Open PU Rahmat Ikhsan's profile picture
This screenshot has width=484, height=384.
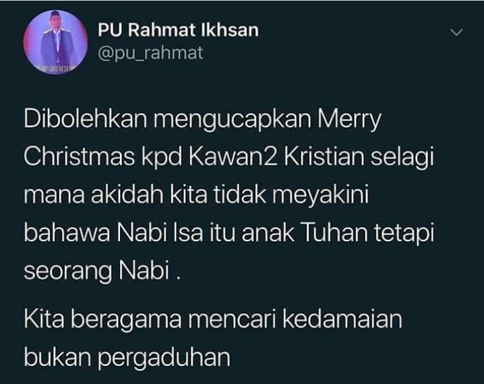coord(55,42)
